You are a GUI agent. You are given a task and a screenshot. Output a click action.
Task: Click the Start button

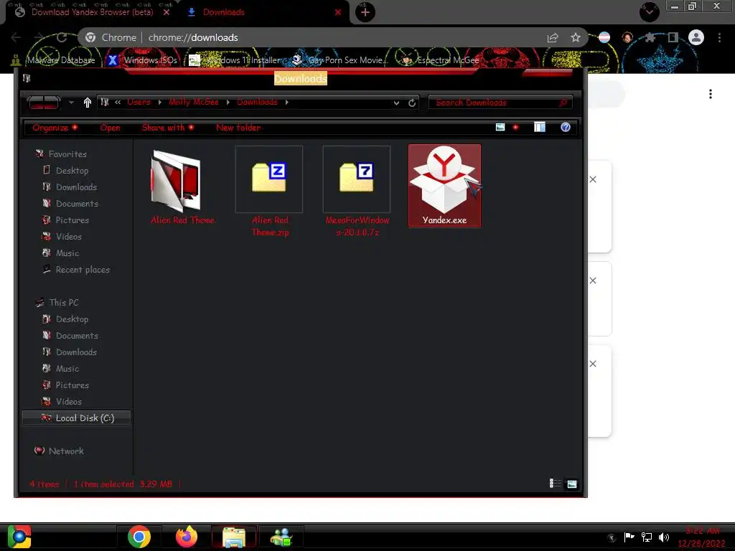pyautogui.click(x=19, y=537)
